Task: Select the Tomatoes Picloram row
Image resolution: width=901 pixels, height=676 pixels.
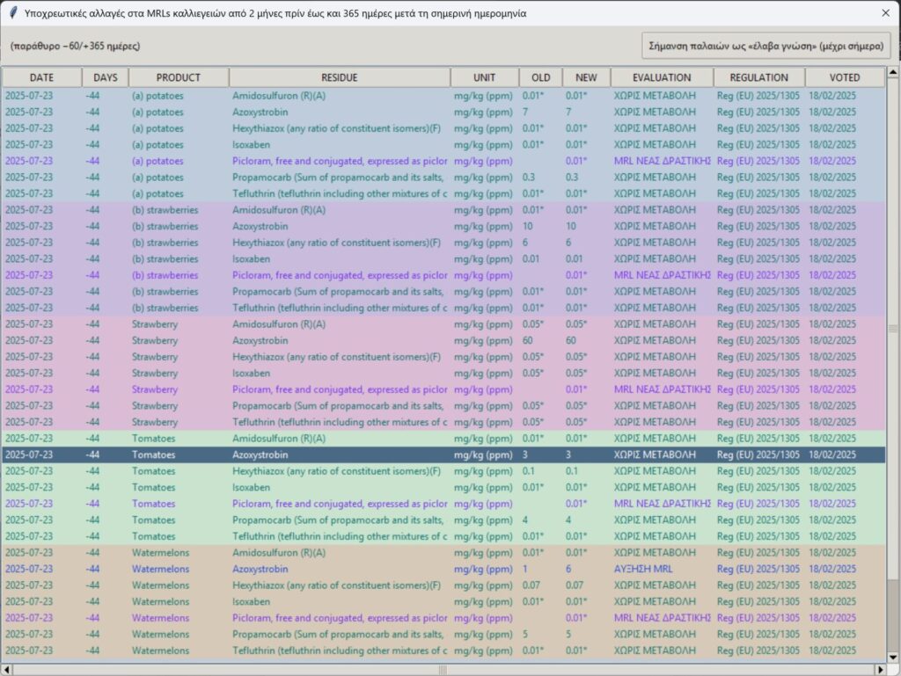Action: tap(443, 504)
